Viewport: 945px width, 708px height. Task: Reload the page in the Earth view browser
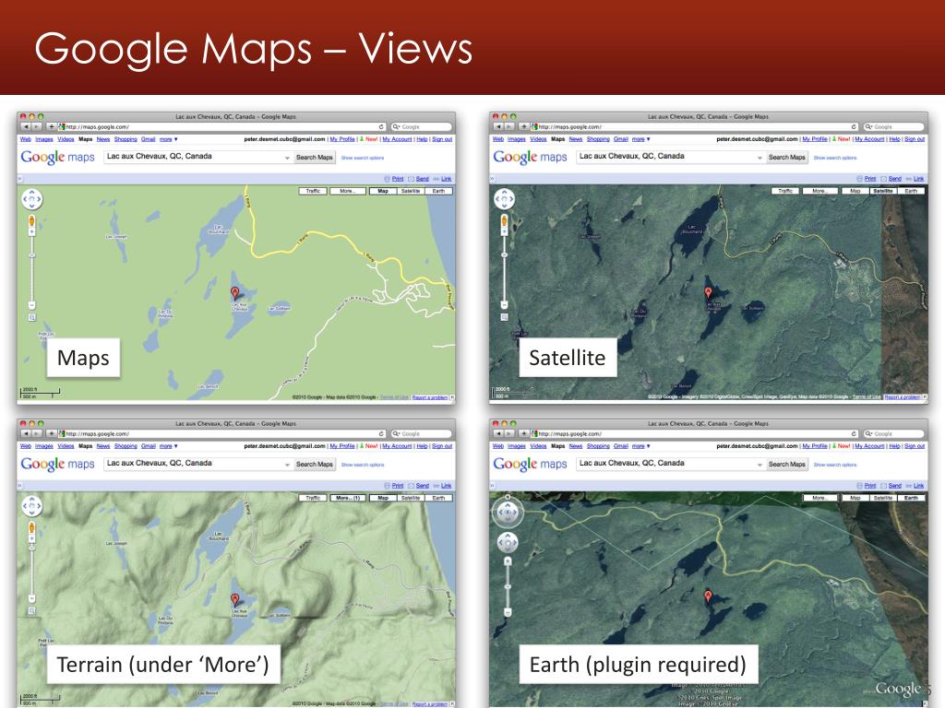(x=854, y=434)
